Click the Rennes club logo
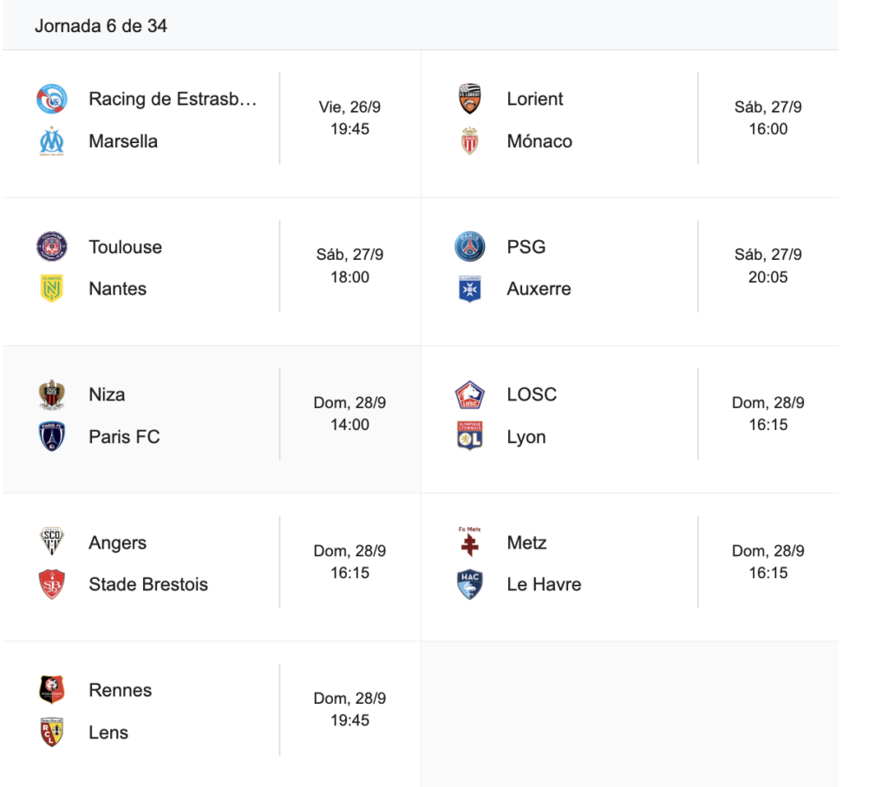888x787 pixels. (52, 690)
